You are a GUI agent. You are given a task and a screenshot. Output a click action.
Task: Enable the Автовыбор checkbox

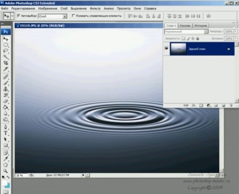pyautogui.click(x=18, y=16)
